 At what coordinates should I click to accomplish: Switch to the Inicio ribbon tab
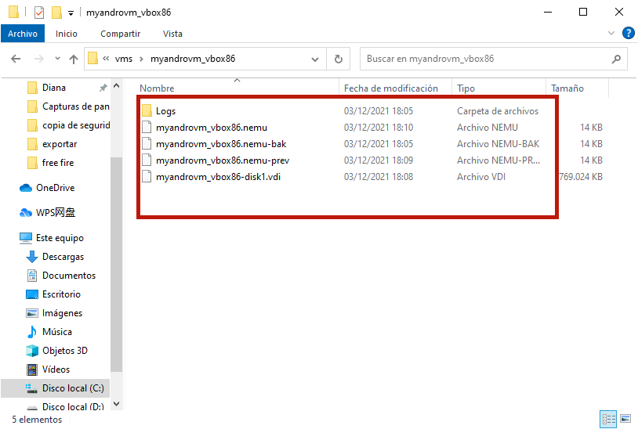(67, 34)
